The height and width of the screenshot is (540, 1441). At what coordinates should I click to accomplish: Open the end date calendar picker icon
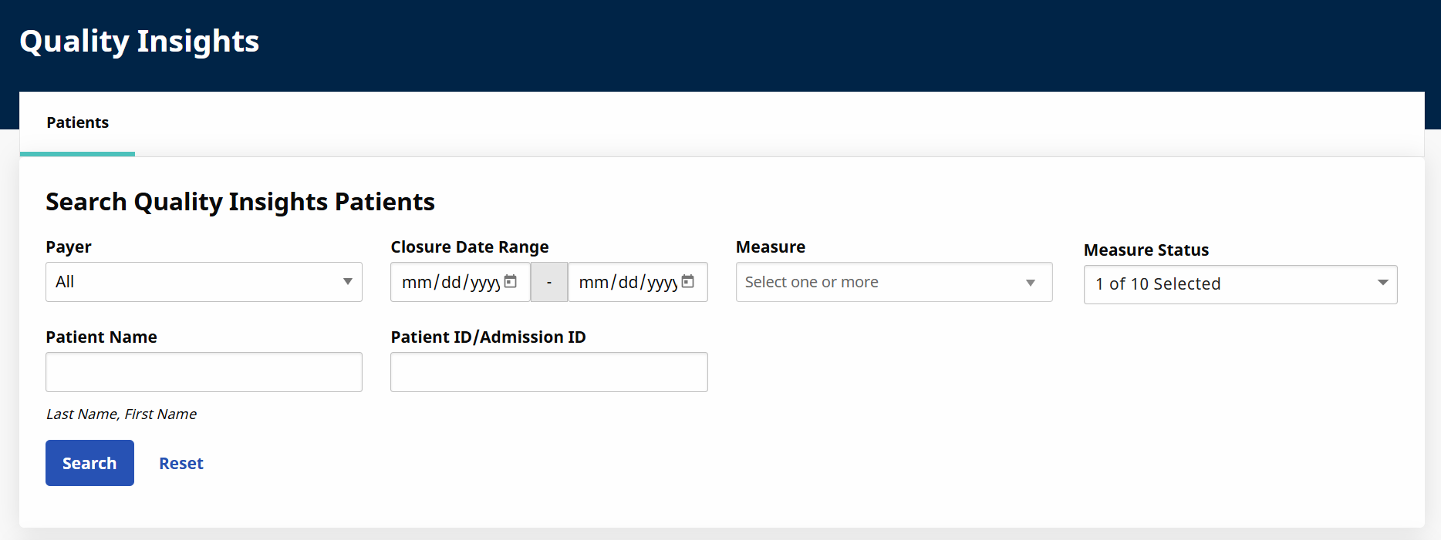[687, 282]
